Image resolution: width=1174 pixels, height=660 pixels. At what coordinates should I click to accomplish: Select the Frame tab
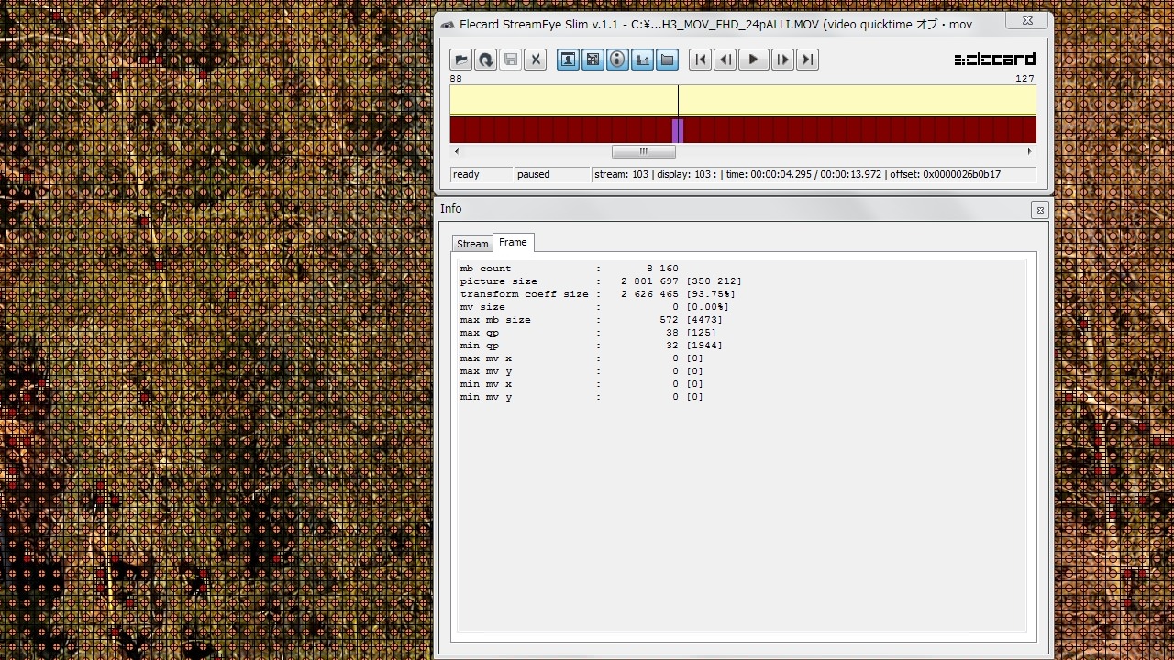point(513,242)
